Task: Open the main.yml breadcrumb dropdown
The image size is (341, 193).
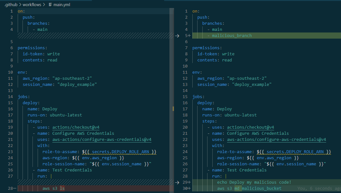Action: point(62,5)
